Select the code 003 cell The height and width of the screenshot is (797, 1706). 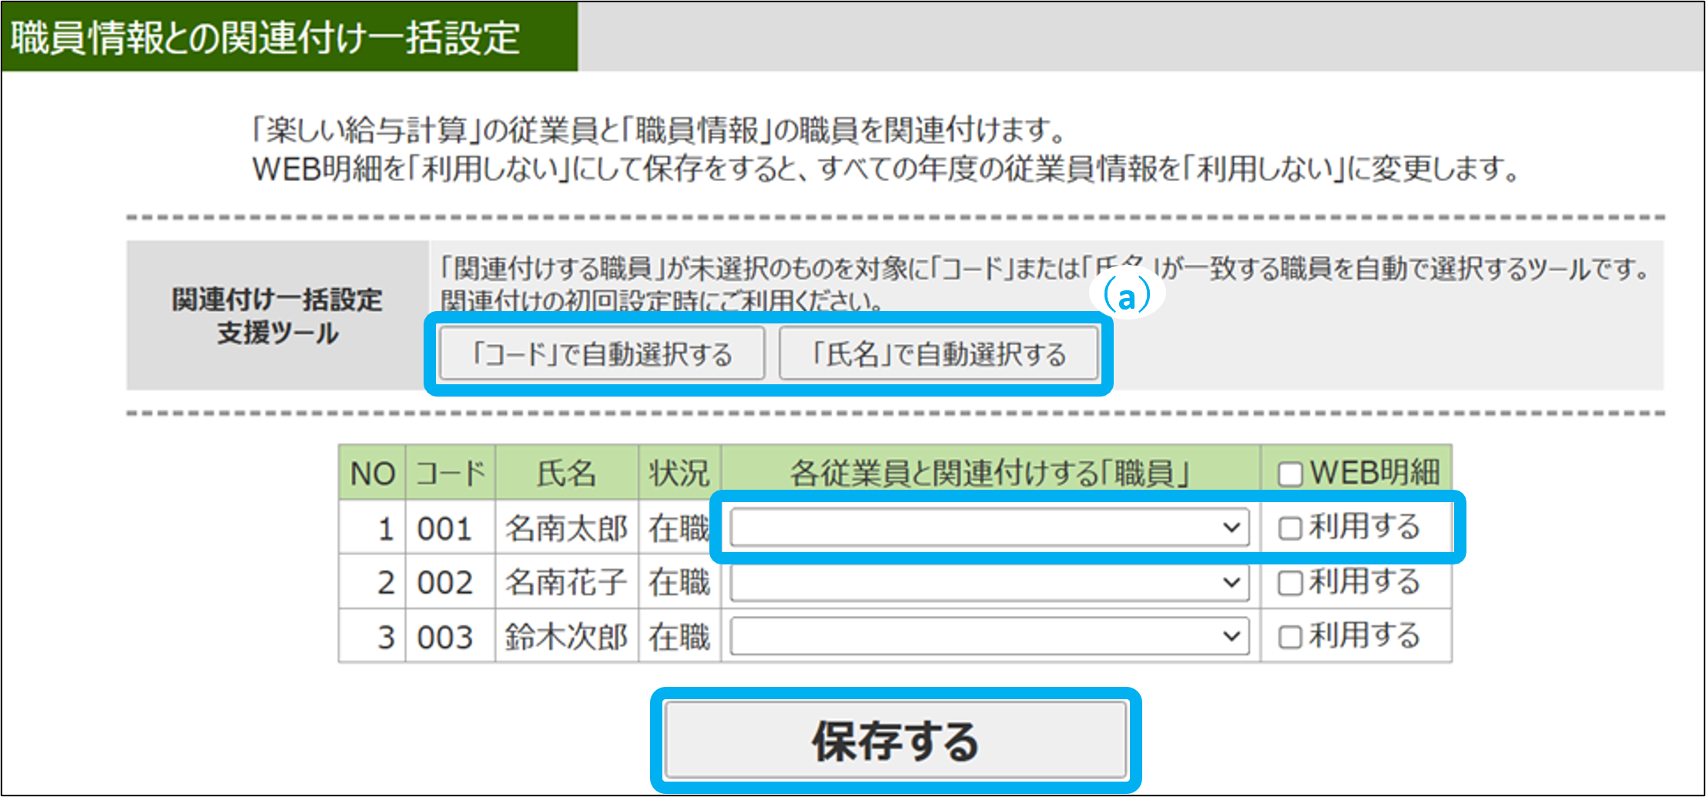click(445, 638)
